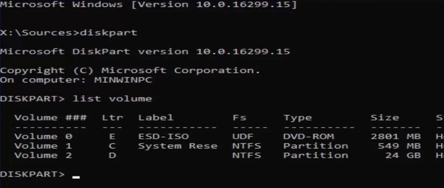Screen dimensions: 444x188
Task: Click the 'Size' column header
Action: pyautogui.click(x=384, y=118)
